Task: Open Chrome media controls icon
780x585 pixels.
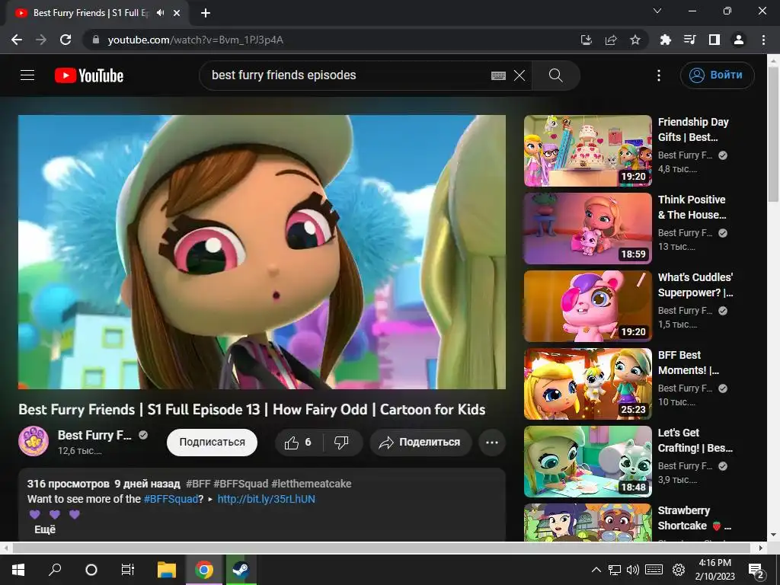Action: coord(689,40)
